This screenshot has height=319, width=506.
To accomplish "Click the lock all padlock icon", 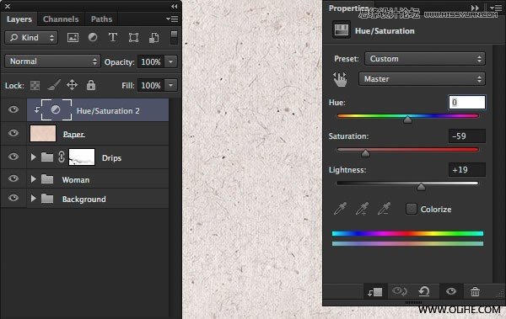I will [91, 85].
